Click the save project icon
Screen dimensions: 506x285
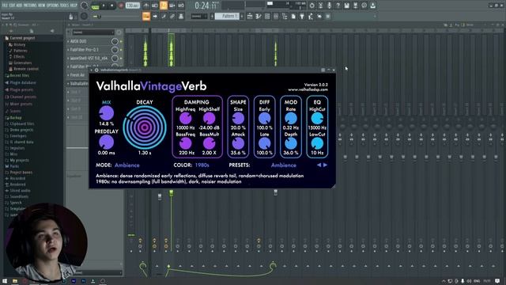[346, 6]
